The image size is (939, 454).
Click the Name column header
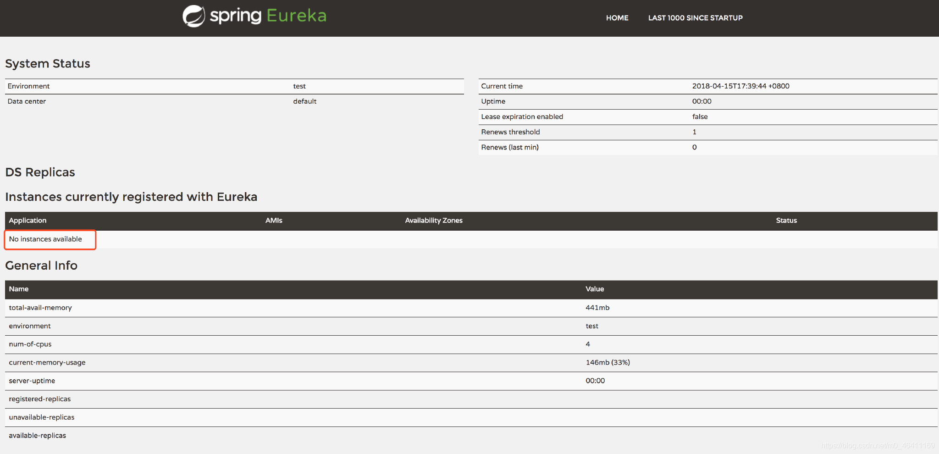point(19,289)
